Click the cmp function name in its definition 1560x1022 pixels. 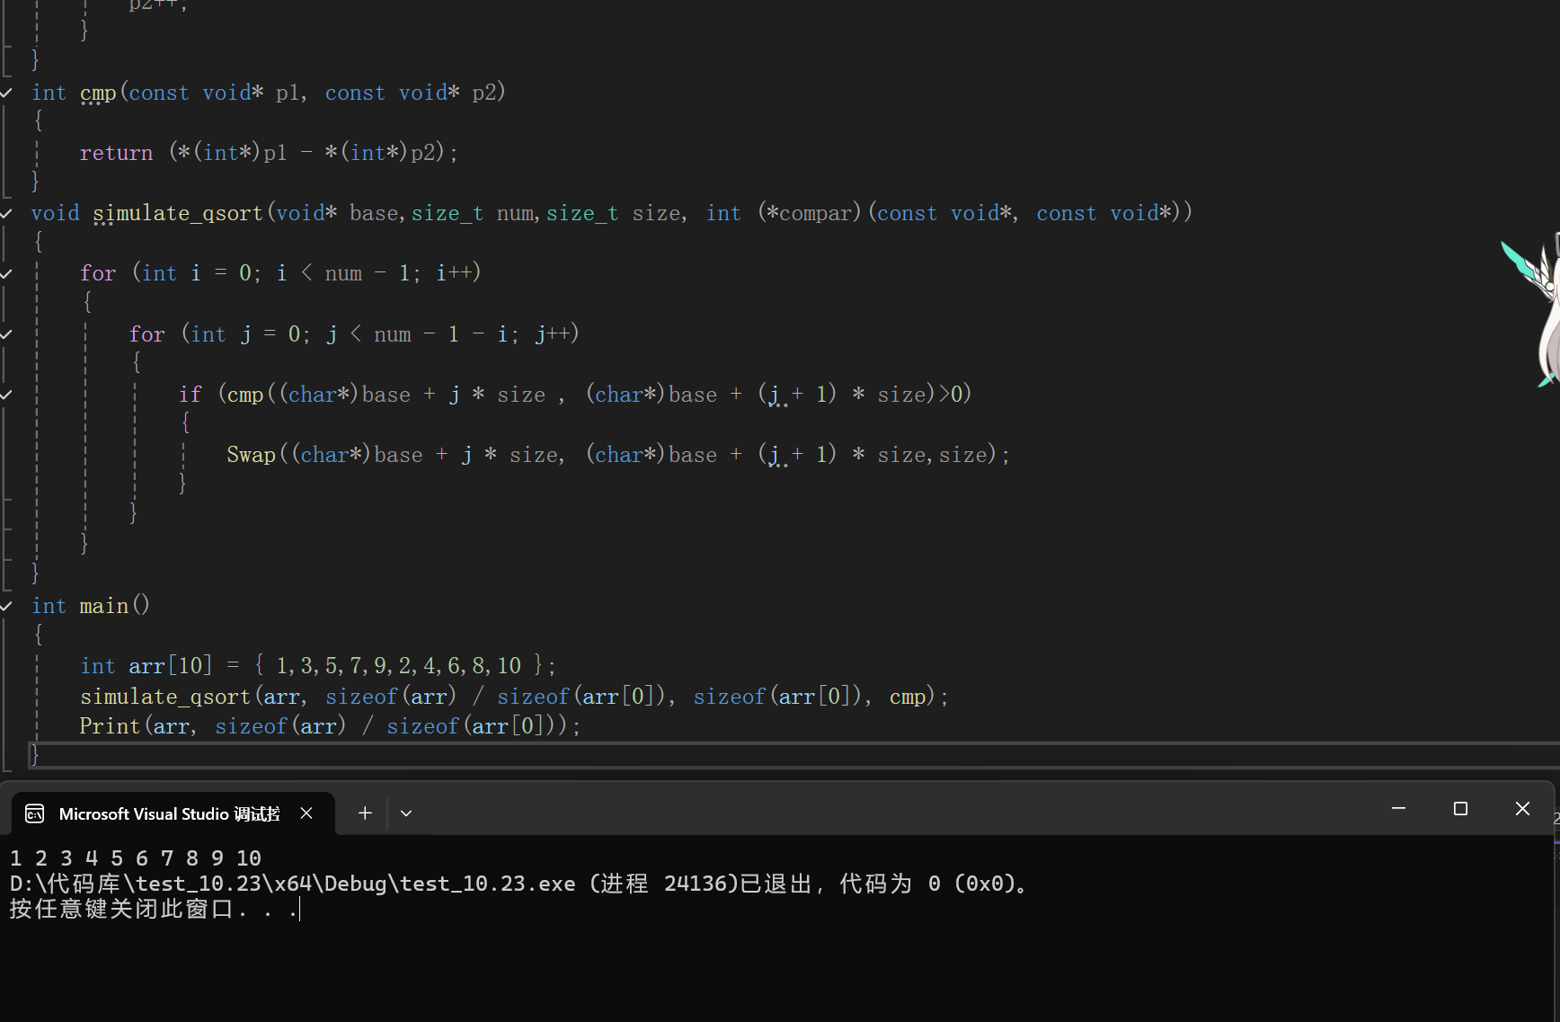98,93
